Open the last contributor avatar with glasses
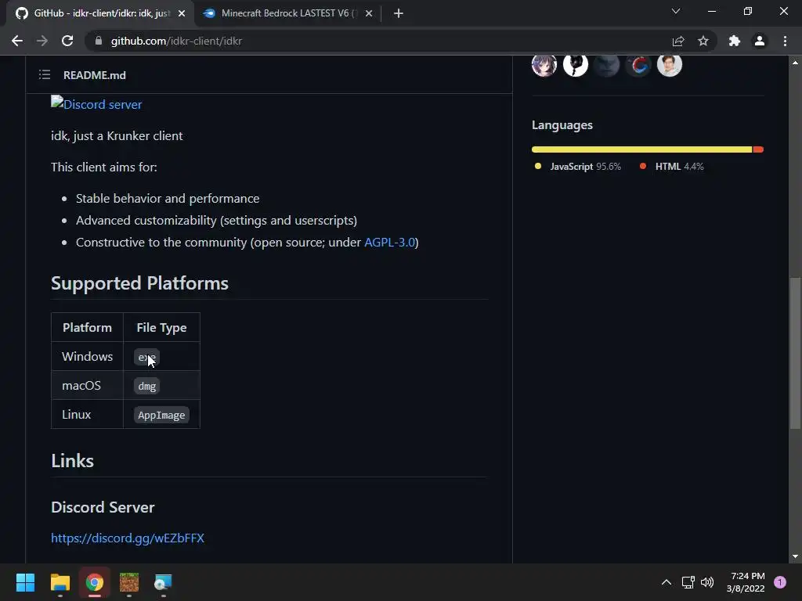The width and height of the screenshot is (802, 601). 670,64
